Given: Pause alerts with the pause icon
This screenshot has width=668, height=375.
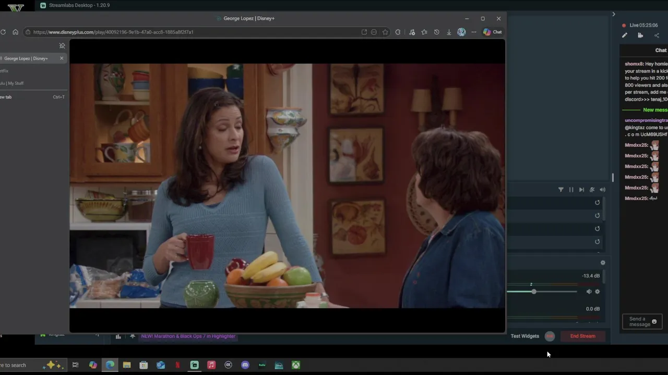Looking at the screenshot, I should [571, 190].
